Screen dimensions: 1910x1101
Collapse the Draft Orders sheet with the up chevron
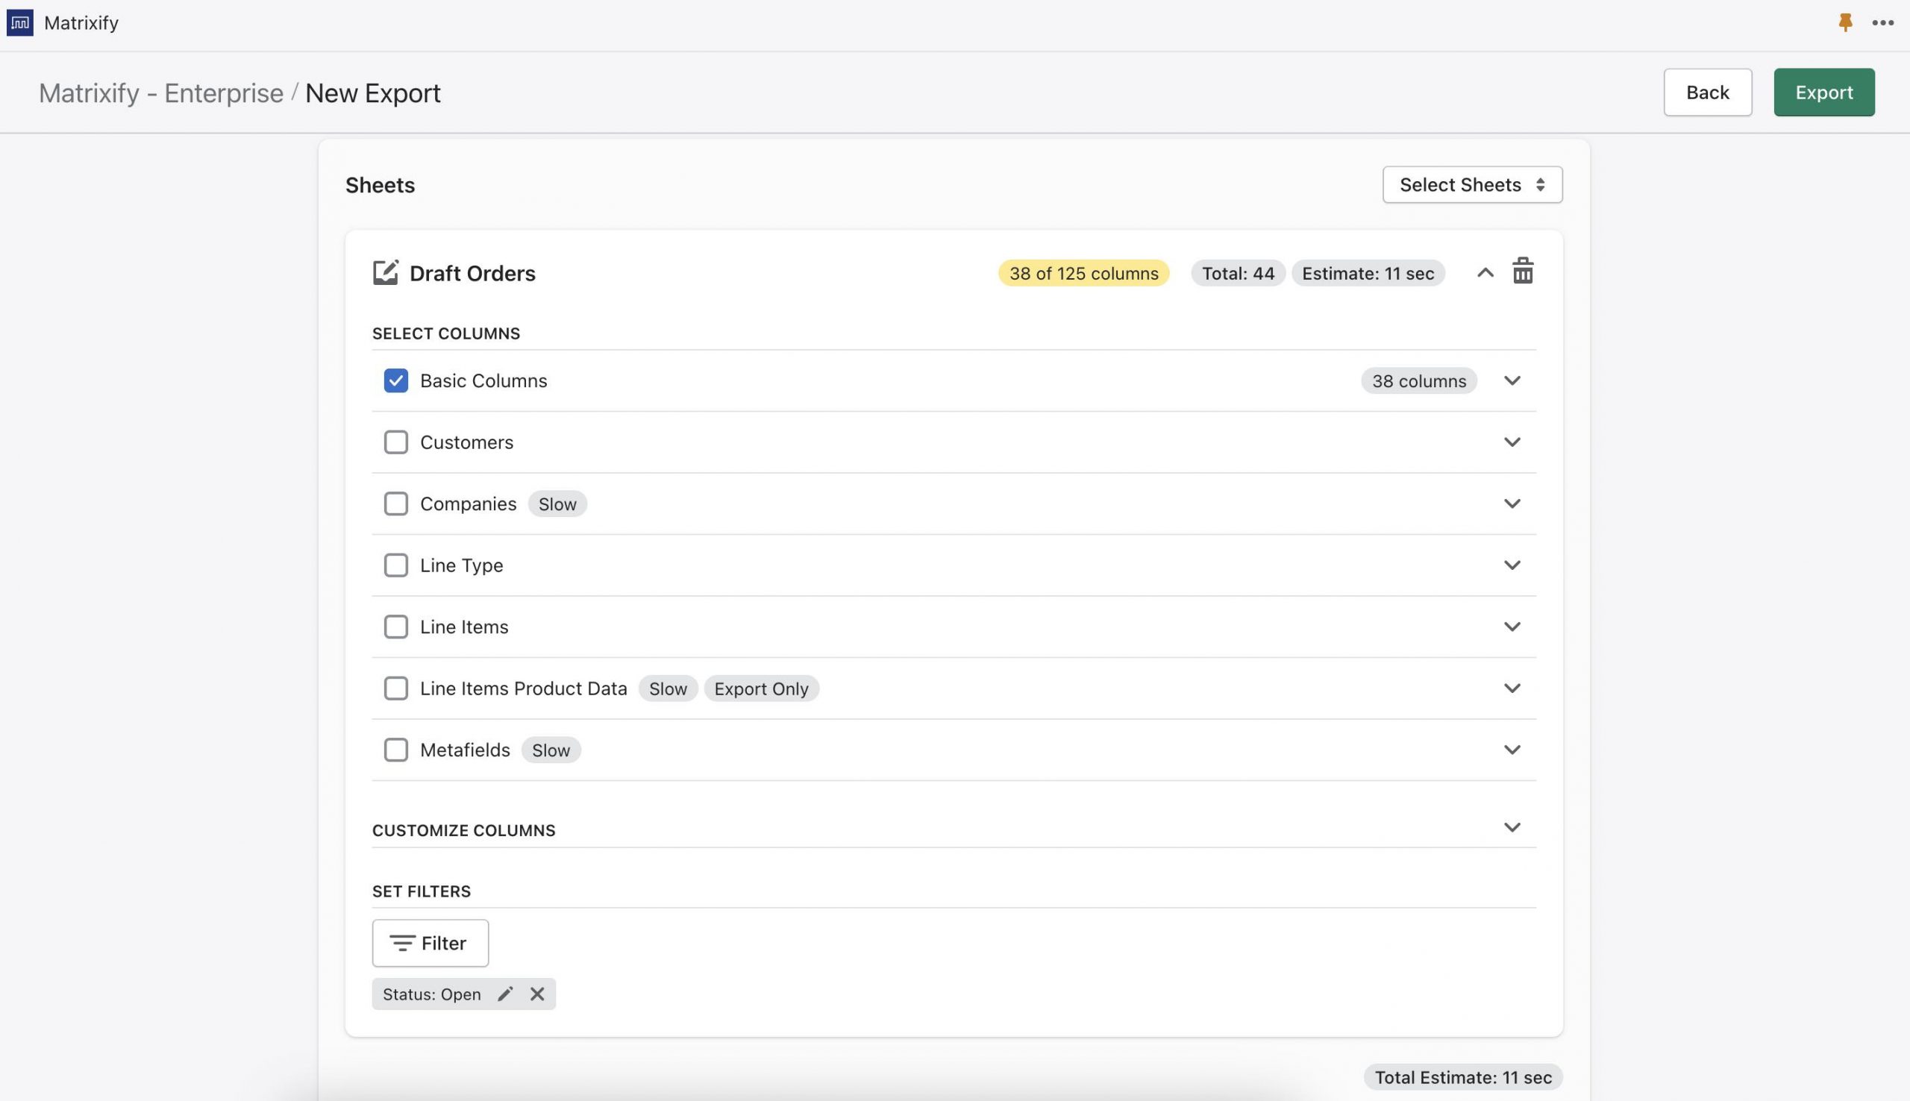(1483, 272)
